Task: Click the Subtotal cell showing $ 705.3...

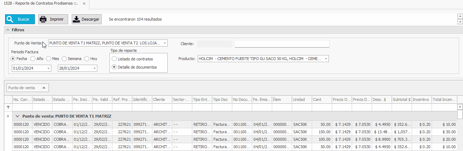Action: [402, 139]
